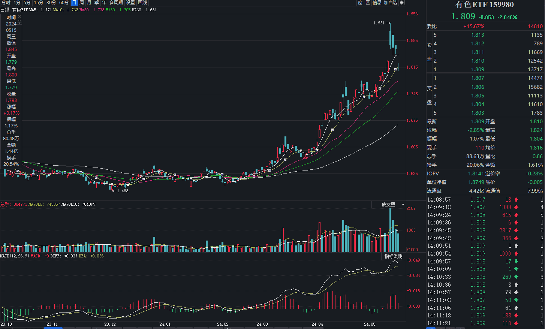Image resolution: width=545 pixels, height=329 pixels.
Task: Select the 30分 period tab
Action: pyautogui.click(x=51, y=3)
